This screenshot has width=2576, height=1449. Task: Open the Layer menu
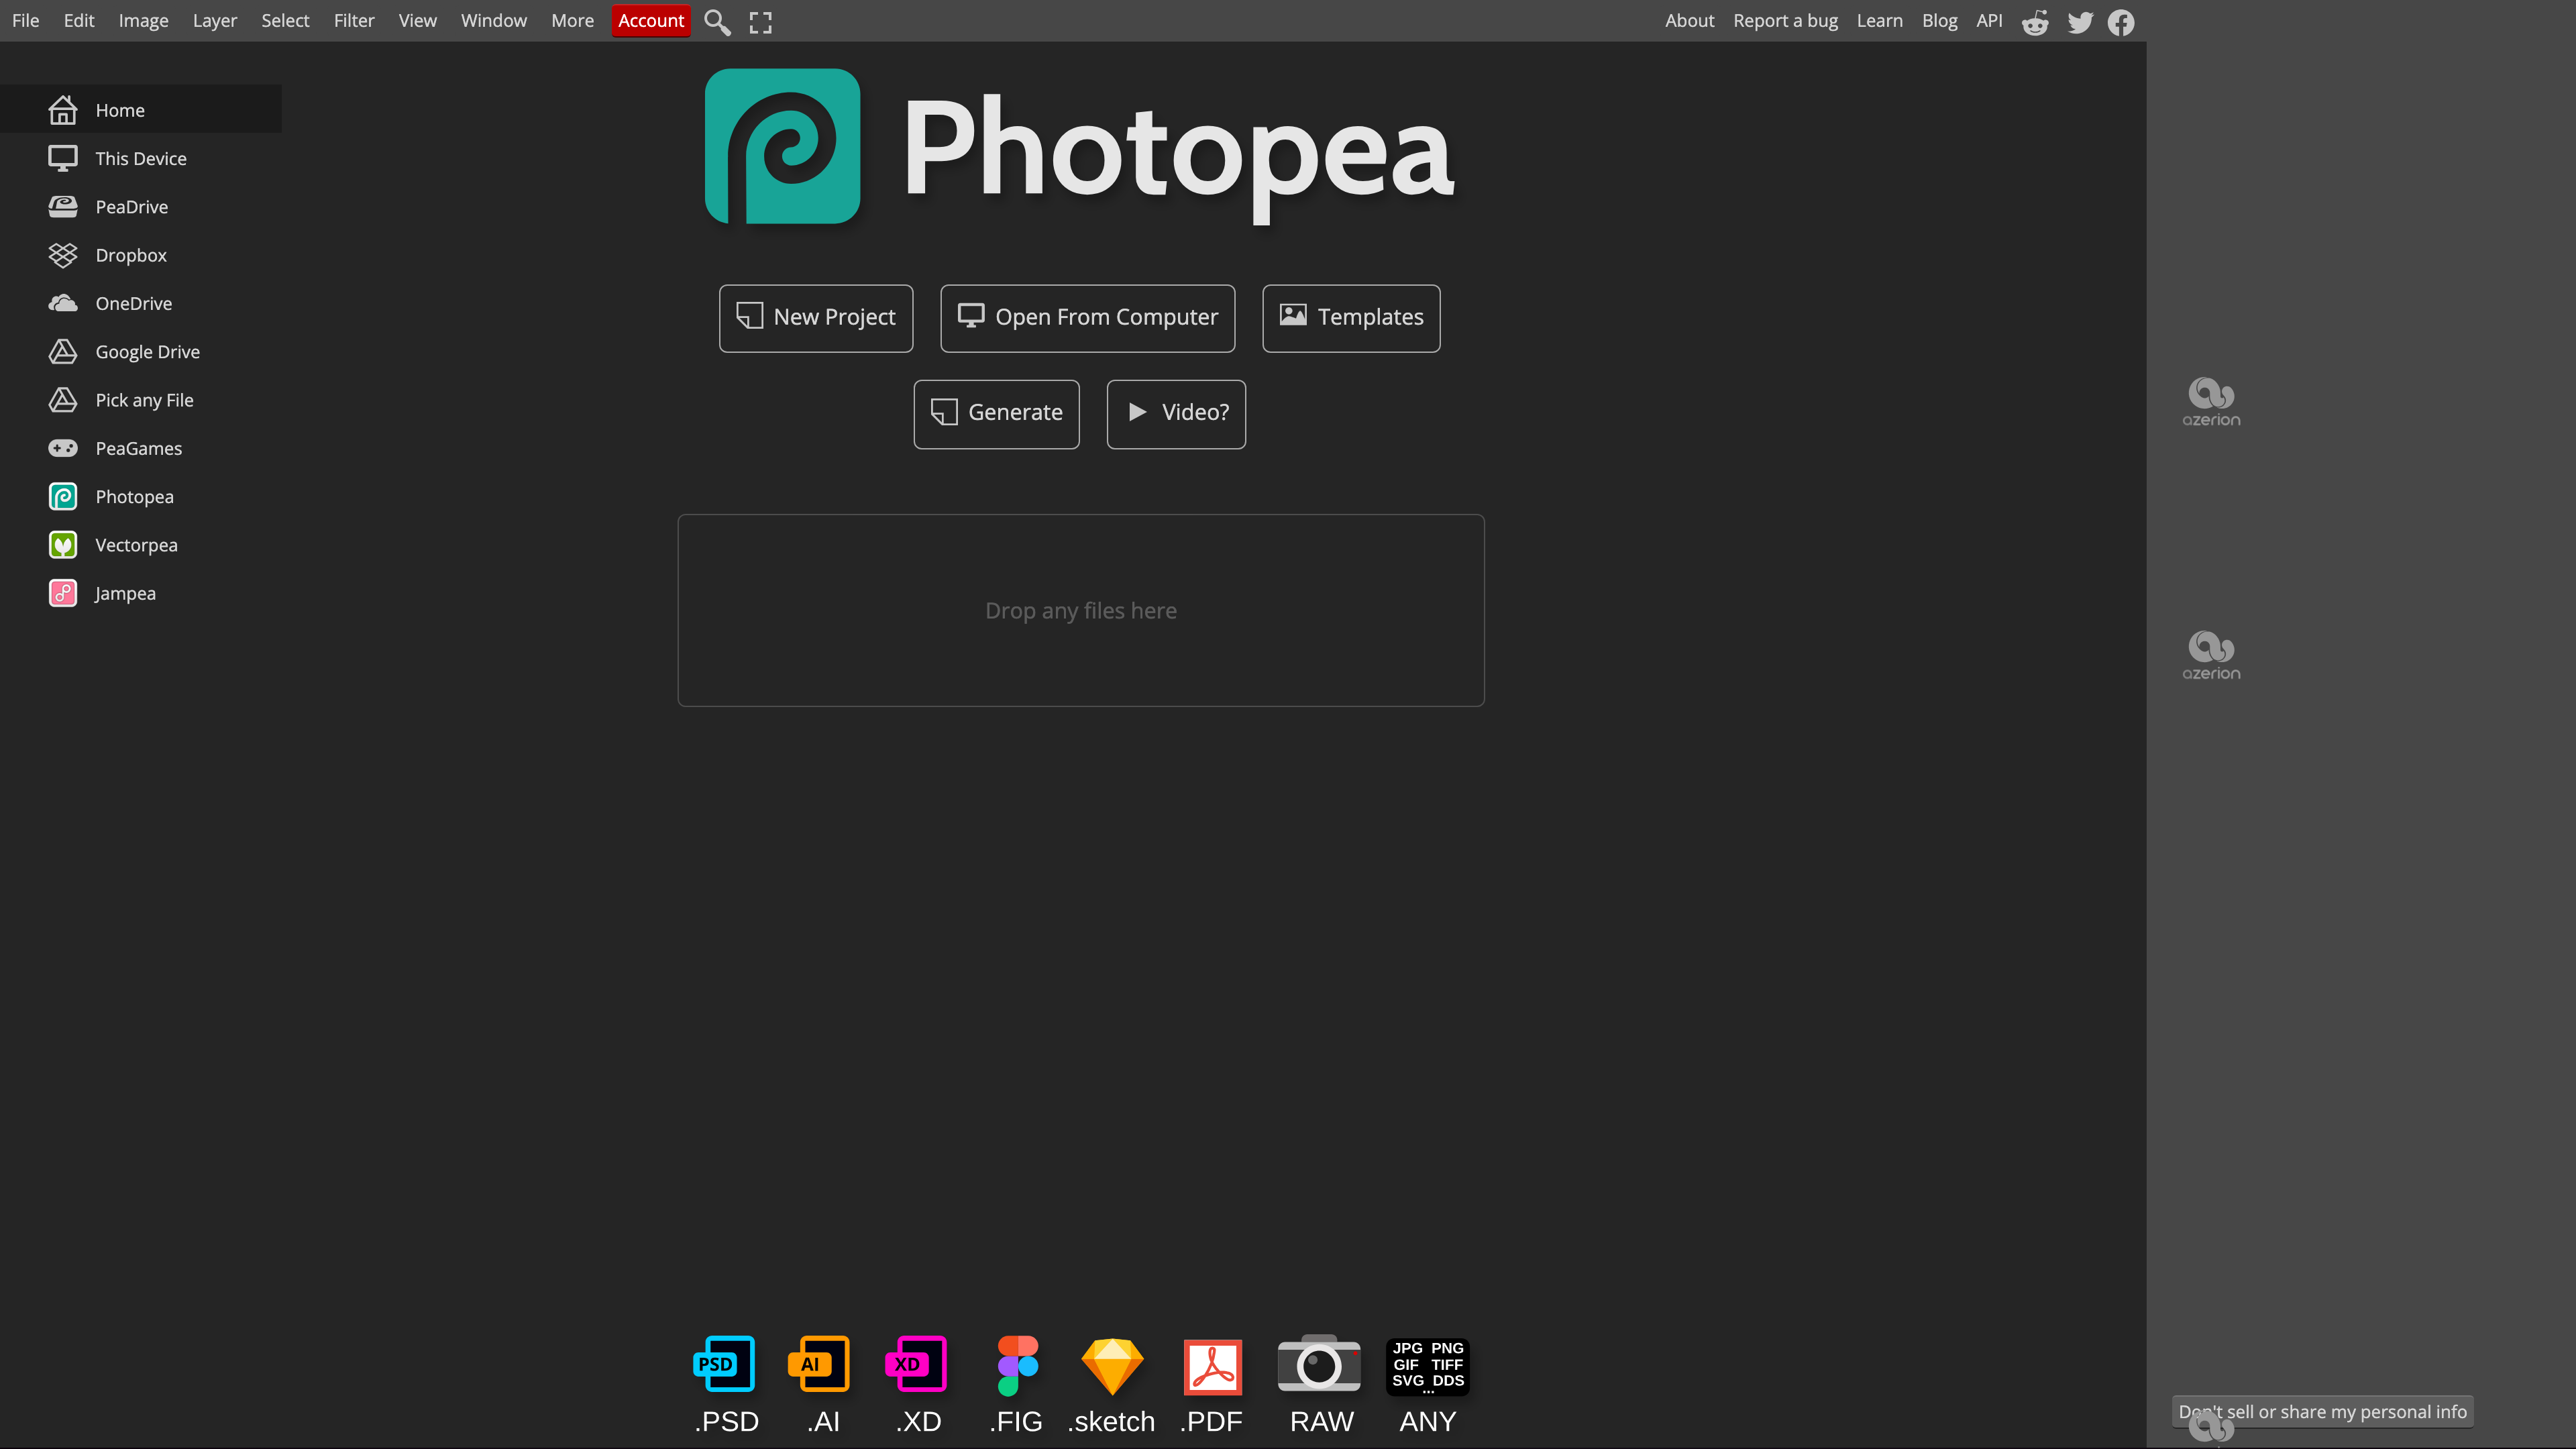(215, 21)
